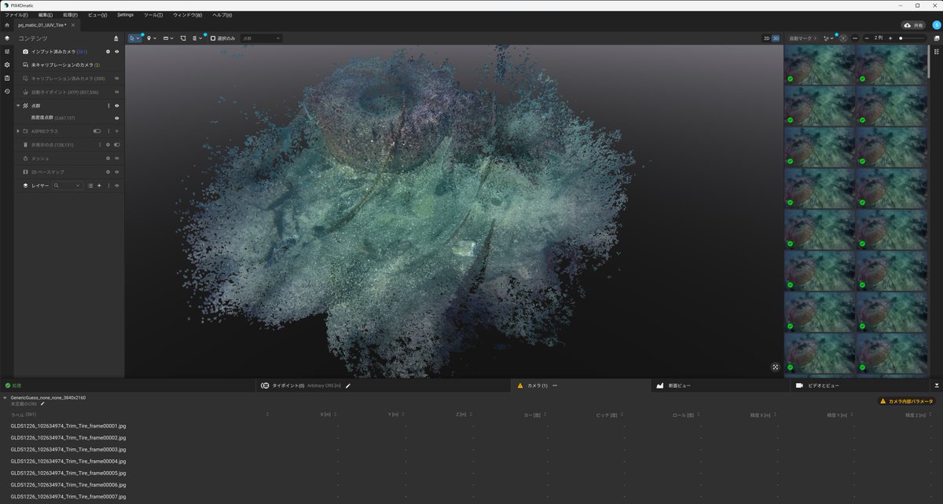Viewport: 943px width, 504px height.
Task: Click the カメラ内部パラメータ warning button
Action: [906, 401]
